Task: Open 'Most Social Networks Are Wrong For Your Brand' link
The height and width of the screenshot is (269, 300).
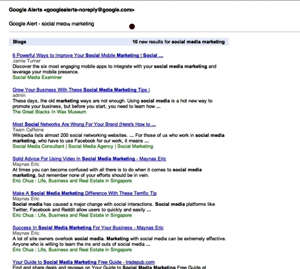Action: point(84,124)
